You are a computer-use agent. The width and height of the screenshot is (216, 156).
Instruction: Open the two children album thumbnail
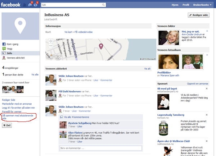click(192, 61)
